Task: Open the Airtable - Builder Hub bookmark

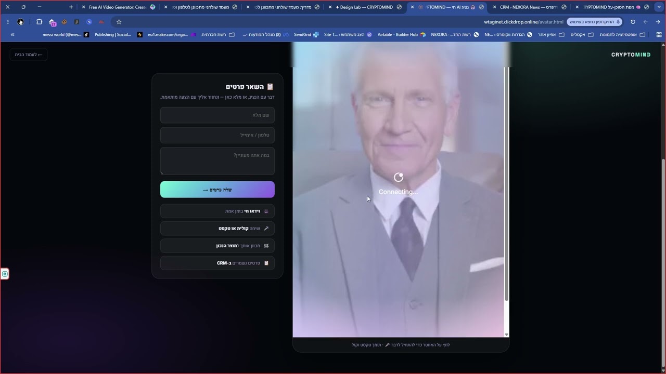Action: pyautogui.click(x=402, y=35)
